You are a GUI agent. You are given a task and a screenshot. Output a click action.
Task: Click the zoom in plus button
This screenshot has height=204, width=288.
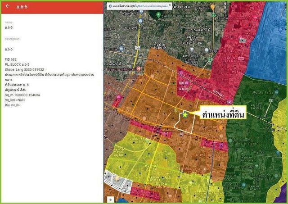click(110, 199)
